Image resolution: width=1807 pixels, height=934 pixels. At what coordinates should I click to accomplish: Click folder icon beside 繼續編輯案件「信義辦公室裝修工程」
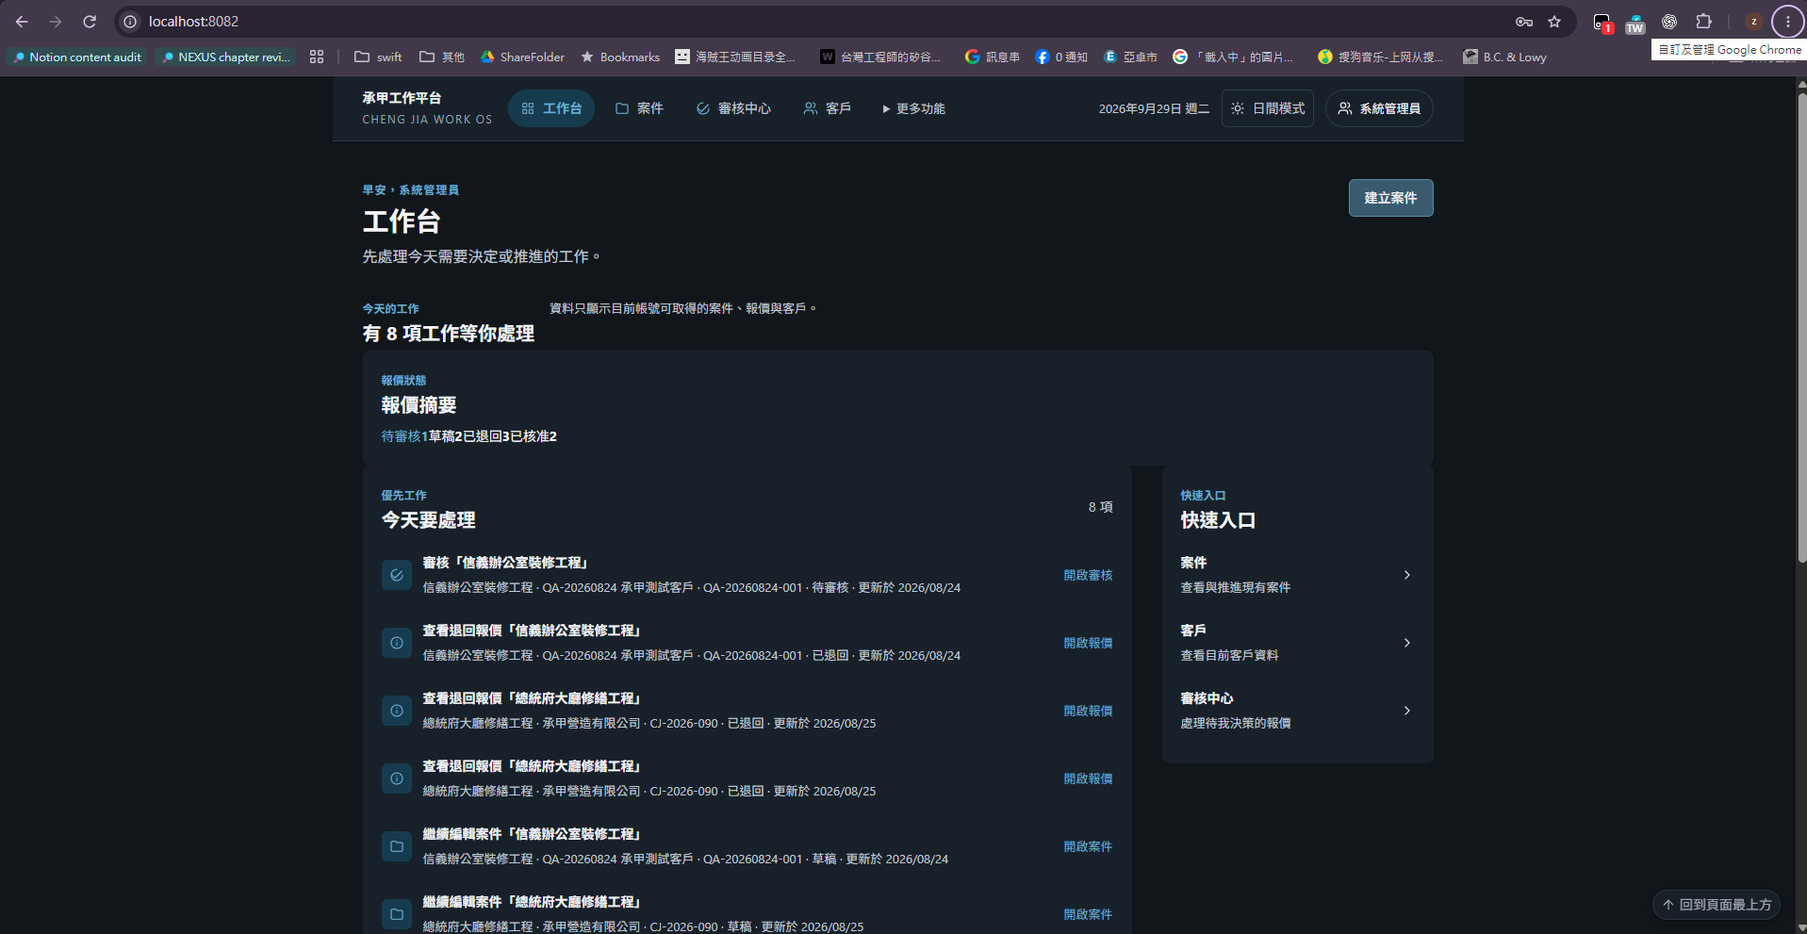(397, 846)
